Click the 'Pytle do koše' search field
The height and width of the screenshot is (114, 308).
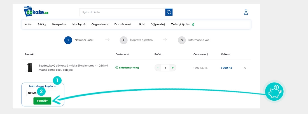coord(122,12)
